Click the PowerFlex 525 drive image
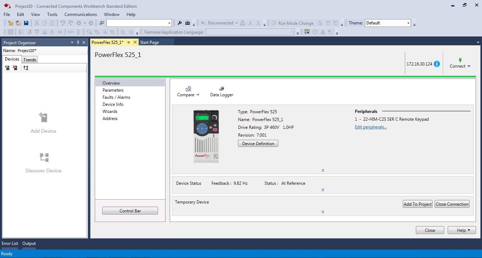The height and width of the screenshot is (258, 482). coord(206,136)
